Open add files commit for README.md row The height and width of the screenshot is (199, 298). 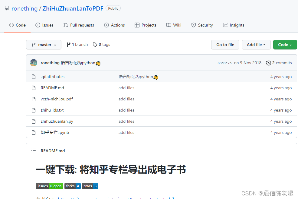(x=126, y=88)
